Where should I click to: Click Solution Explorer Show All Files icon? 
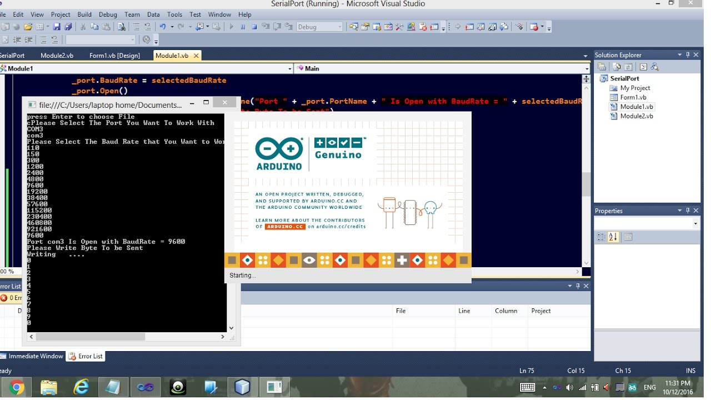[x=617, y=67]
